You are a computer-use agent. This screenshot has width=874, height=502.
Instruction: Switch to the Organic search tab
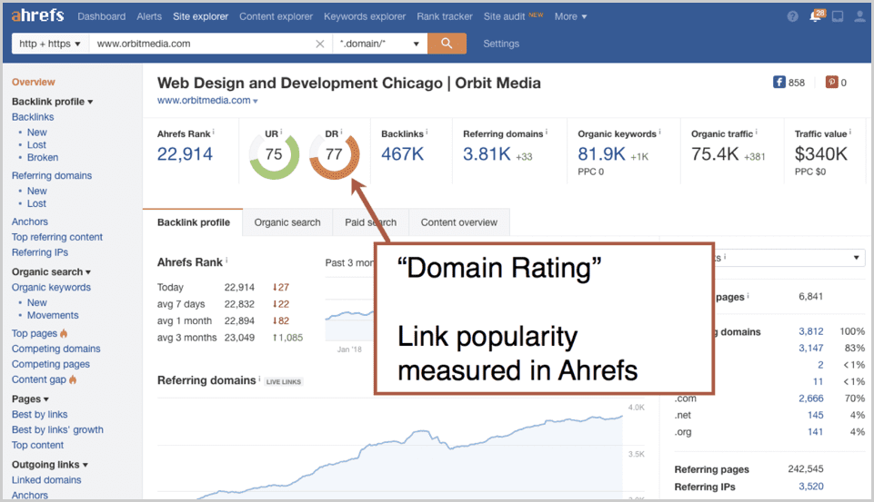(287, 222)
